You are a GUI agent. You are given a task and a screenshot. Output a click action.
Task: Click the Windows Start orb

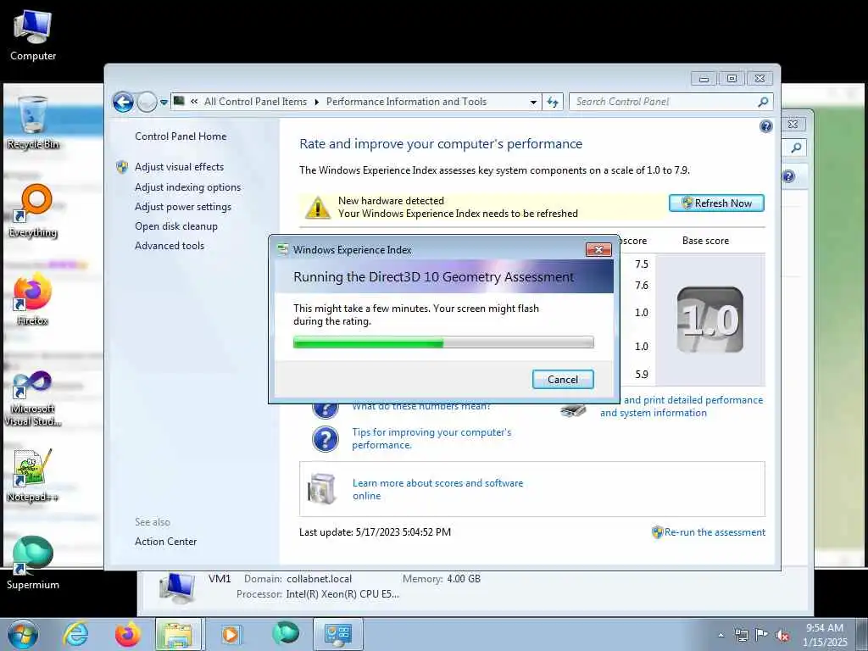pyautogui.click(x=23, y=634)
